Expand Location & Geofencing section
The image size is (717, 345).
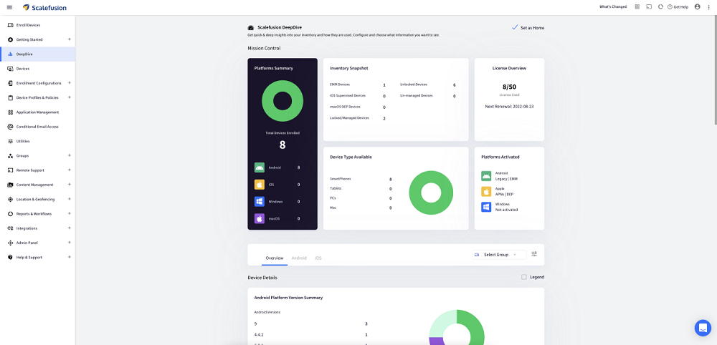[x=70, y=199]
